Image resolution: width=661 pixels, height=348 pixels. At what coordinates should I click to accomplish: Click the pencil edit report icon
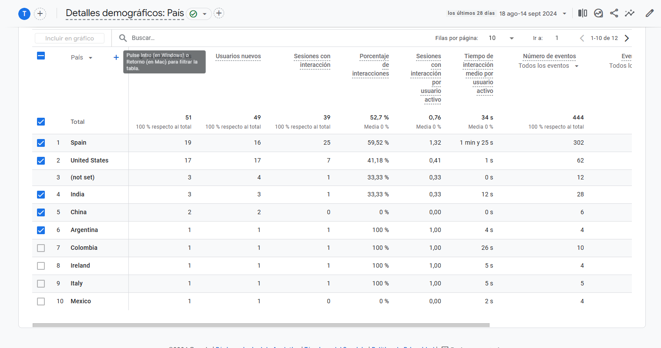click(650, 13)
